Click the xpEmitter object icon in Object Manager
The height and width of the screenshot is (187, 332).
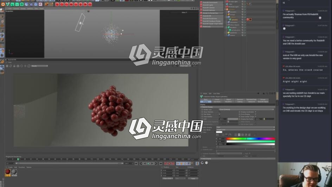tap(230, 20)
